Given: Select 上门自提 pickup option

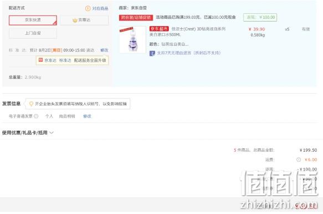Looking at the screenshot, I should coord(33,33).
